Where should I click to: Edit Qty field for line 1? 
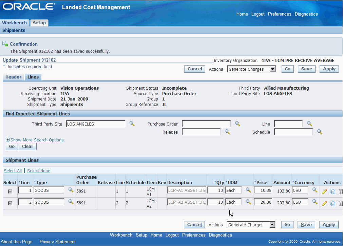point(215,190)
